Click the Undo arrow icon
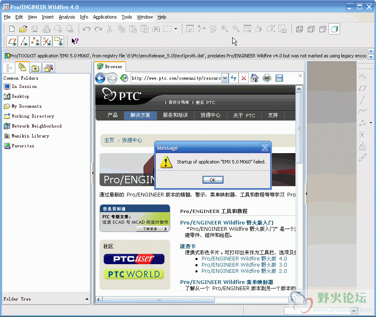The height and width of the screenshot is (317, 376). click(x=87, y=29)
